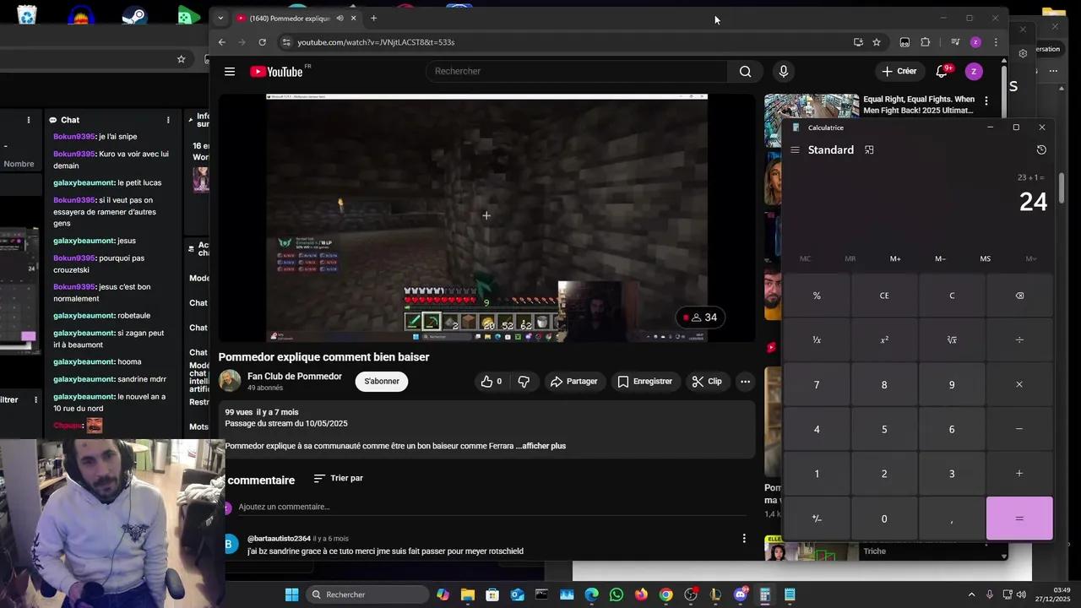Toggle sign with the plus/minus key
Viewport: 1081px width, 608px height.
817,518
